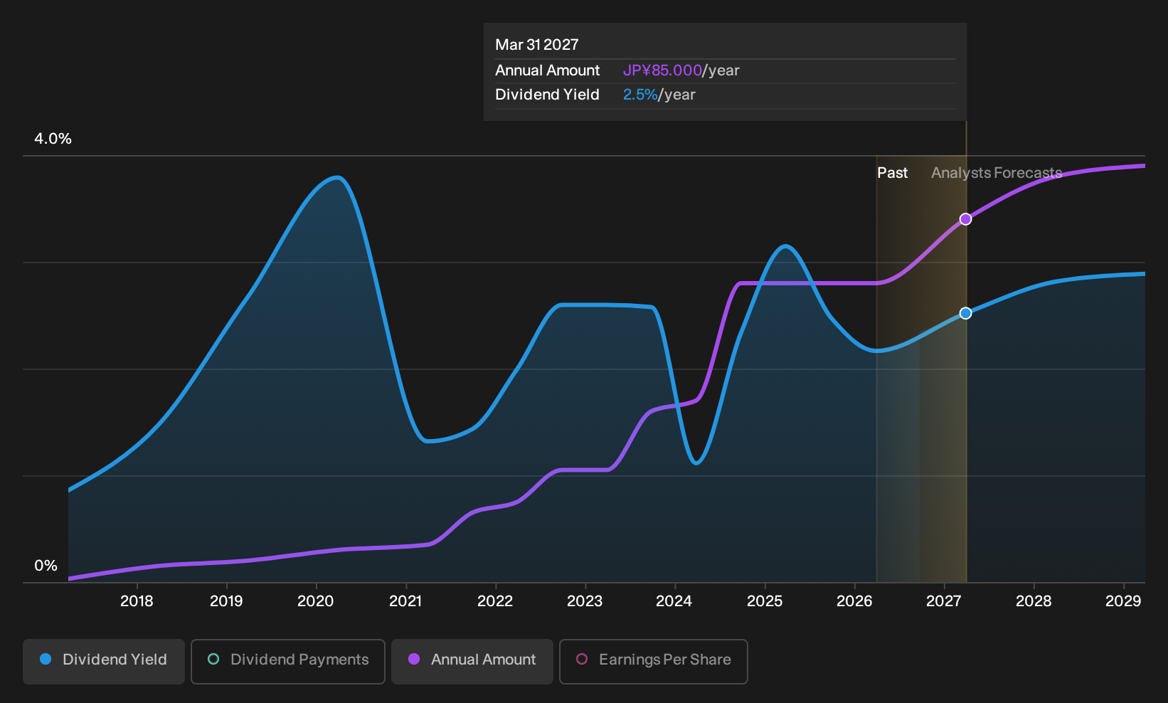Click the blue Dividend Yield legend dot

(46, 660)
